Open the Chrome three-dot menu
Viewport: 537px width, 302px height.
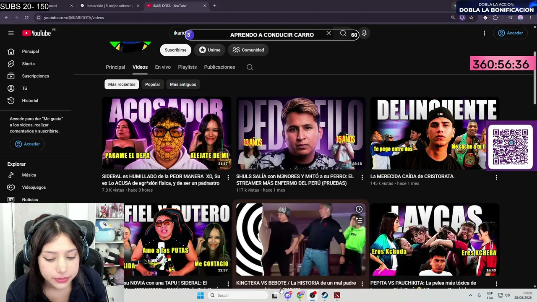click(530, 18)
